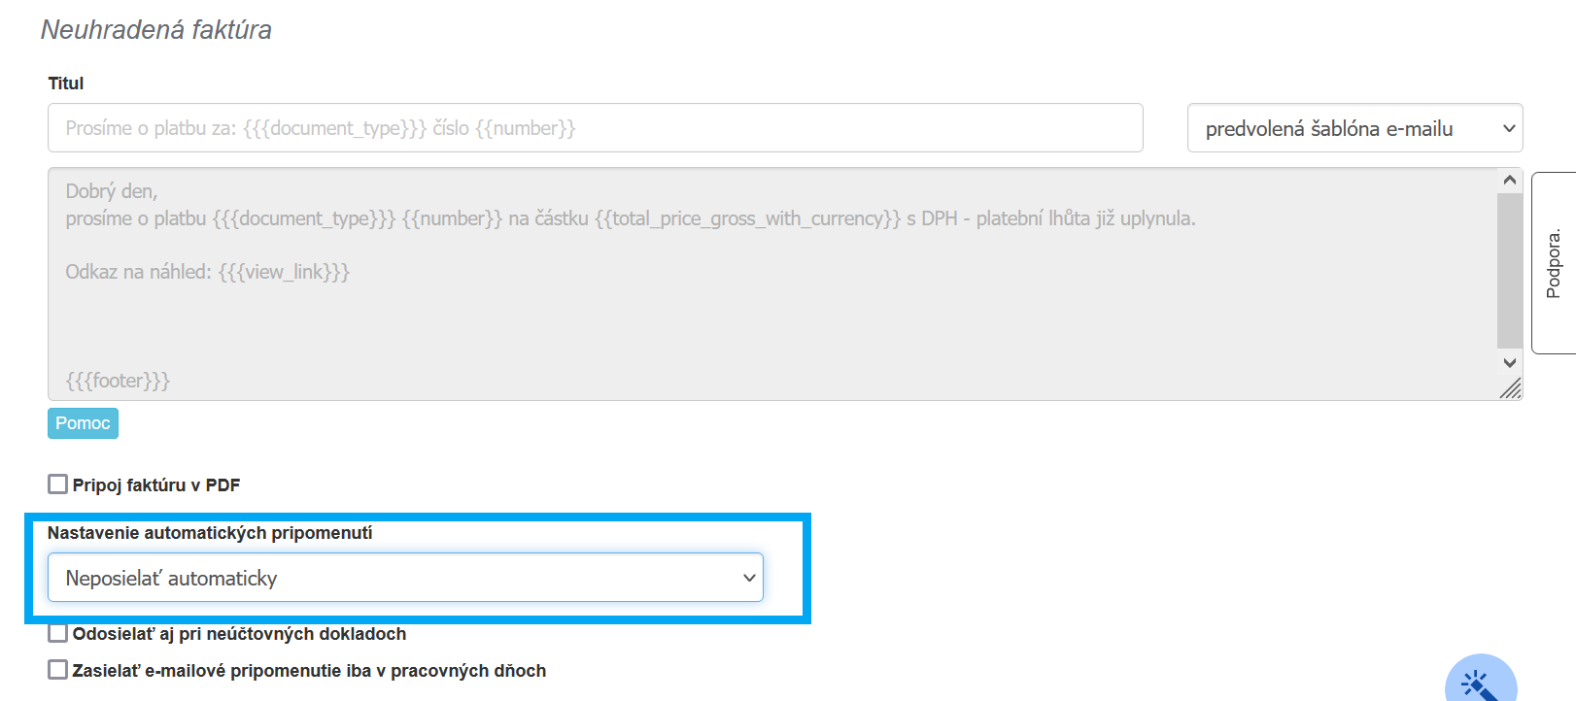Click the 'Neuhradená faktúra' heading

[x=156, y=30]
